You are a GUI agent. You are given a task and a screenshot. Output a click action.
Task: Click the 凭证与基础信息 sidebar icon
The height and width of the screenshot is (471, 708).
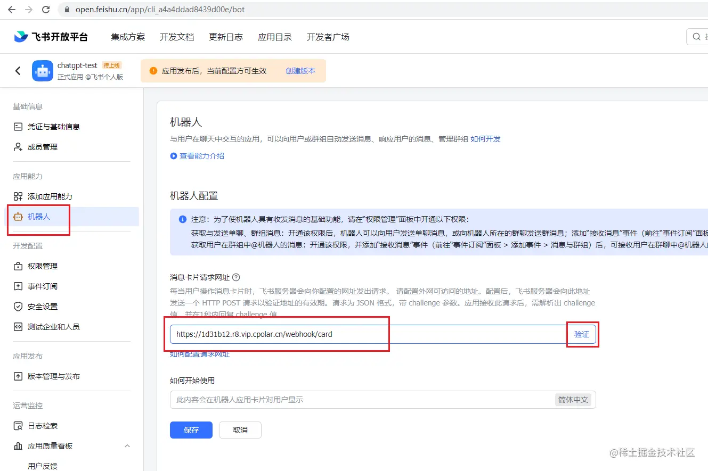18,127
